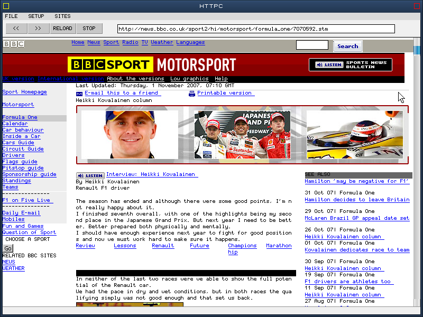Switch to the International version link
This screenshot has width=423, height=317.
(x=71, y=79)
